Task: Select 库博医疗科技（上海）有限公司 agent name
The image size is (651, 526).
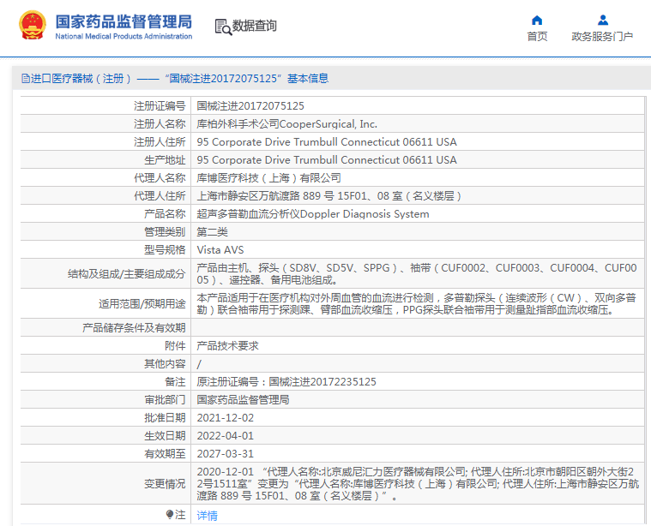Action: coord(268,178)
